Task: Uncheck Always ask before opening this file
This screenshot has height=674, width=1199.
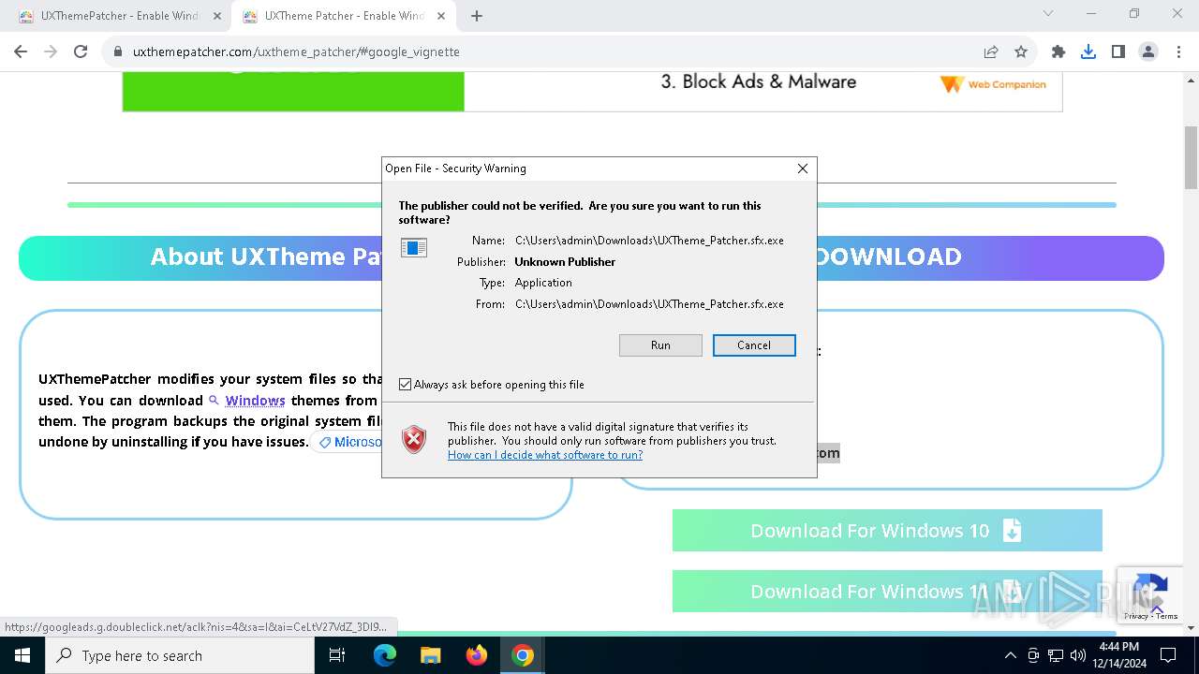Action: (406, 385)
